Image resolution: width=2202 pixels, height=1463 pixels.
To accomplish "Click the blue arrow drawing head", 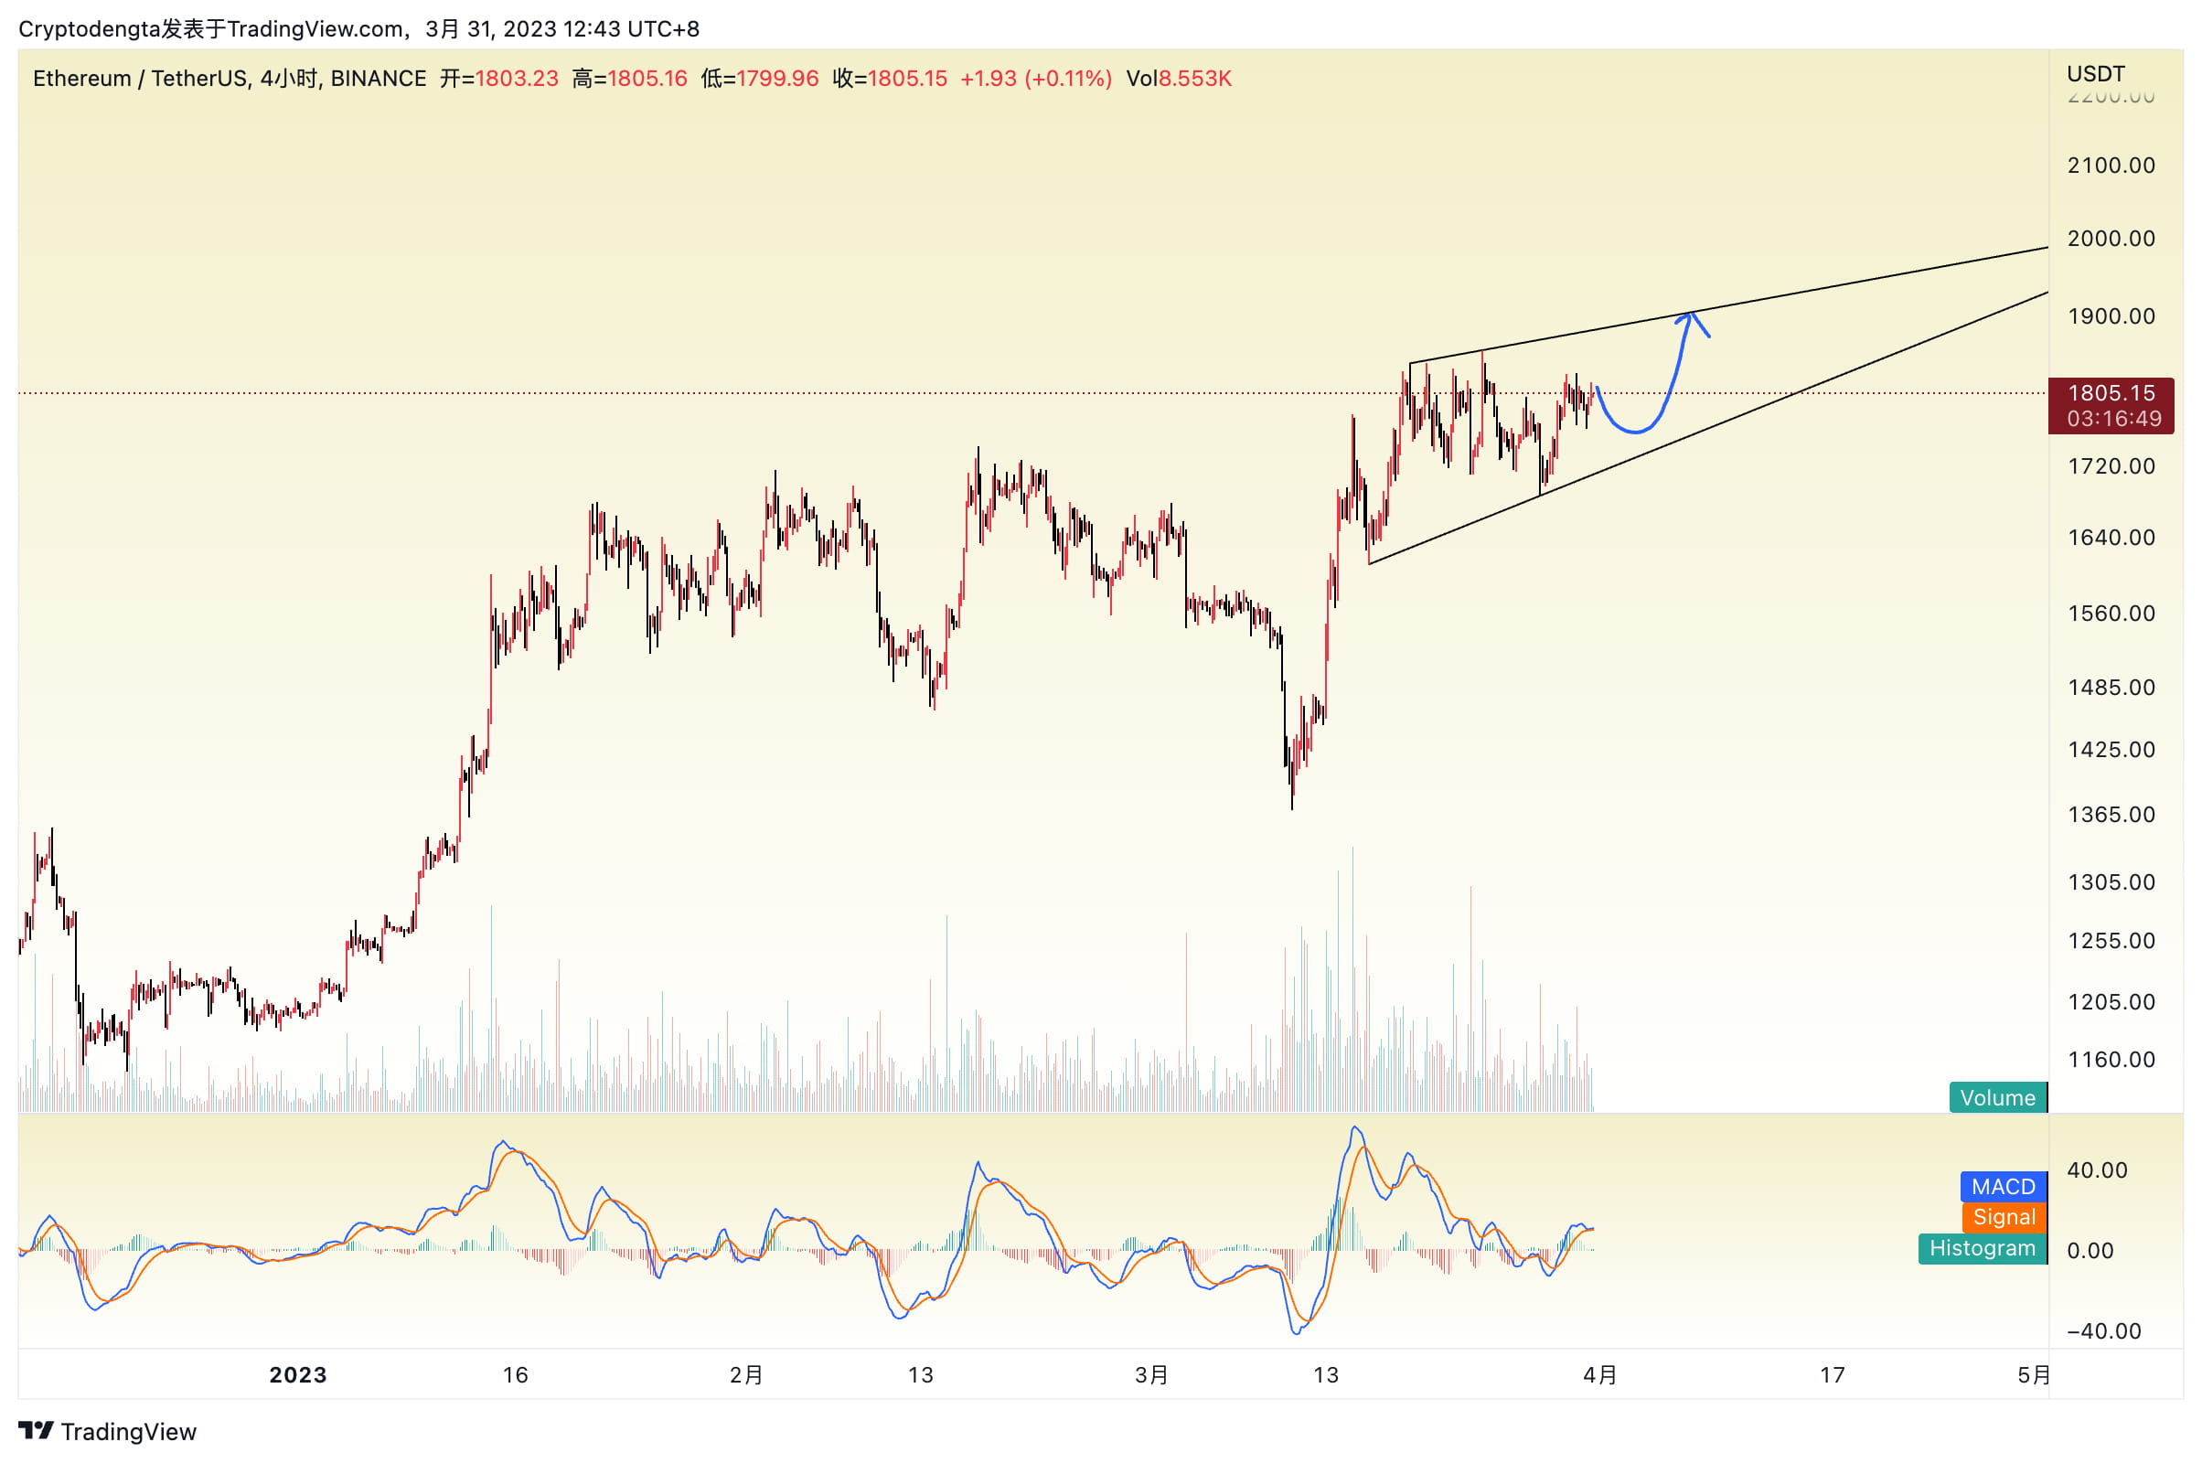I will [x=1690, y=318].
